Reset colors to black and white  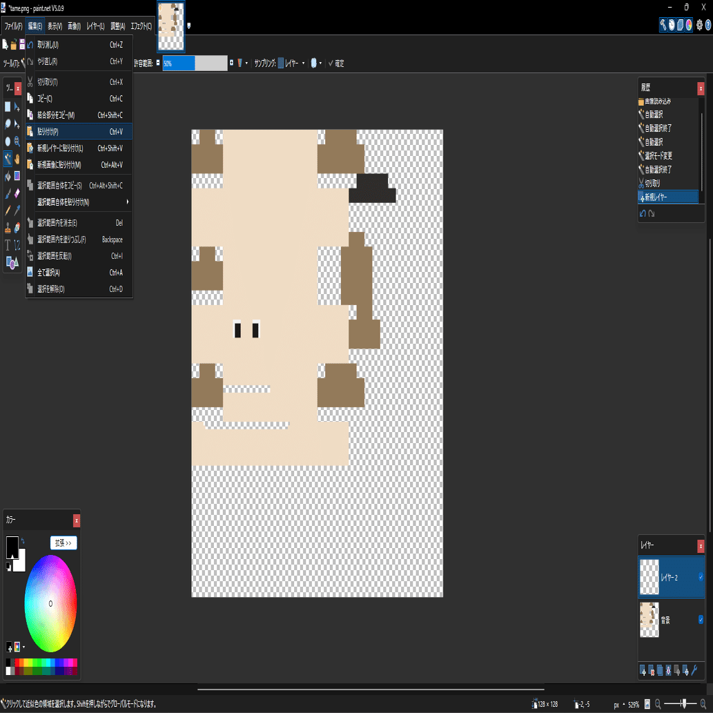[8, 566]
